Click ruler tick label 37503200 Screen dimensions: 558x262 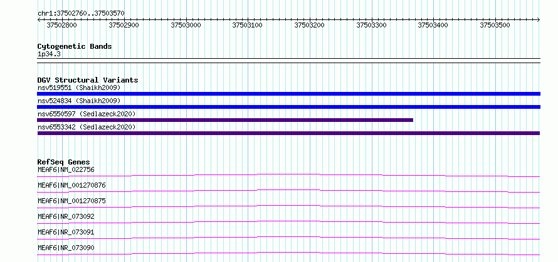[310, 25]
